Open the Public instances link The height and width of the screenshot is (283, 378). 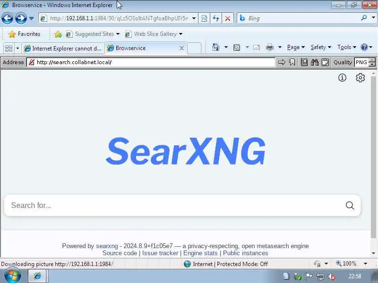tap(245, 253)
